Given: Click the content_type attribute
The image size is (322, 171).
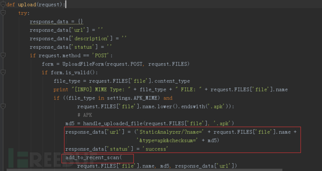Looking at the screenshot, I should point(172,81).
